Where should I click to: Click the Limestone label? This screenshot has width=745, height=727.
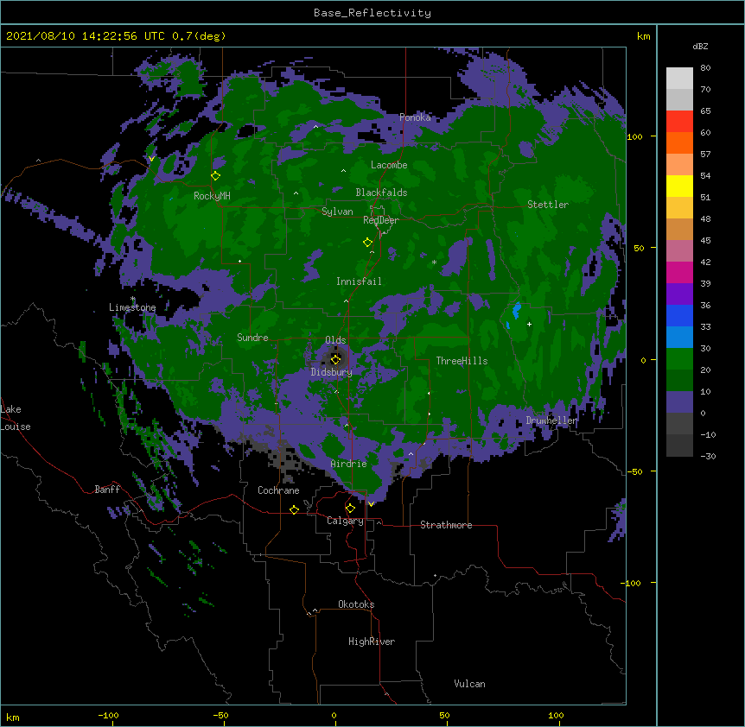click(132, 307)
